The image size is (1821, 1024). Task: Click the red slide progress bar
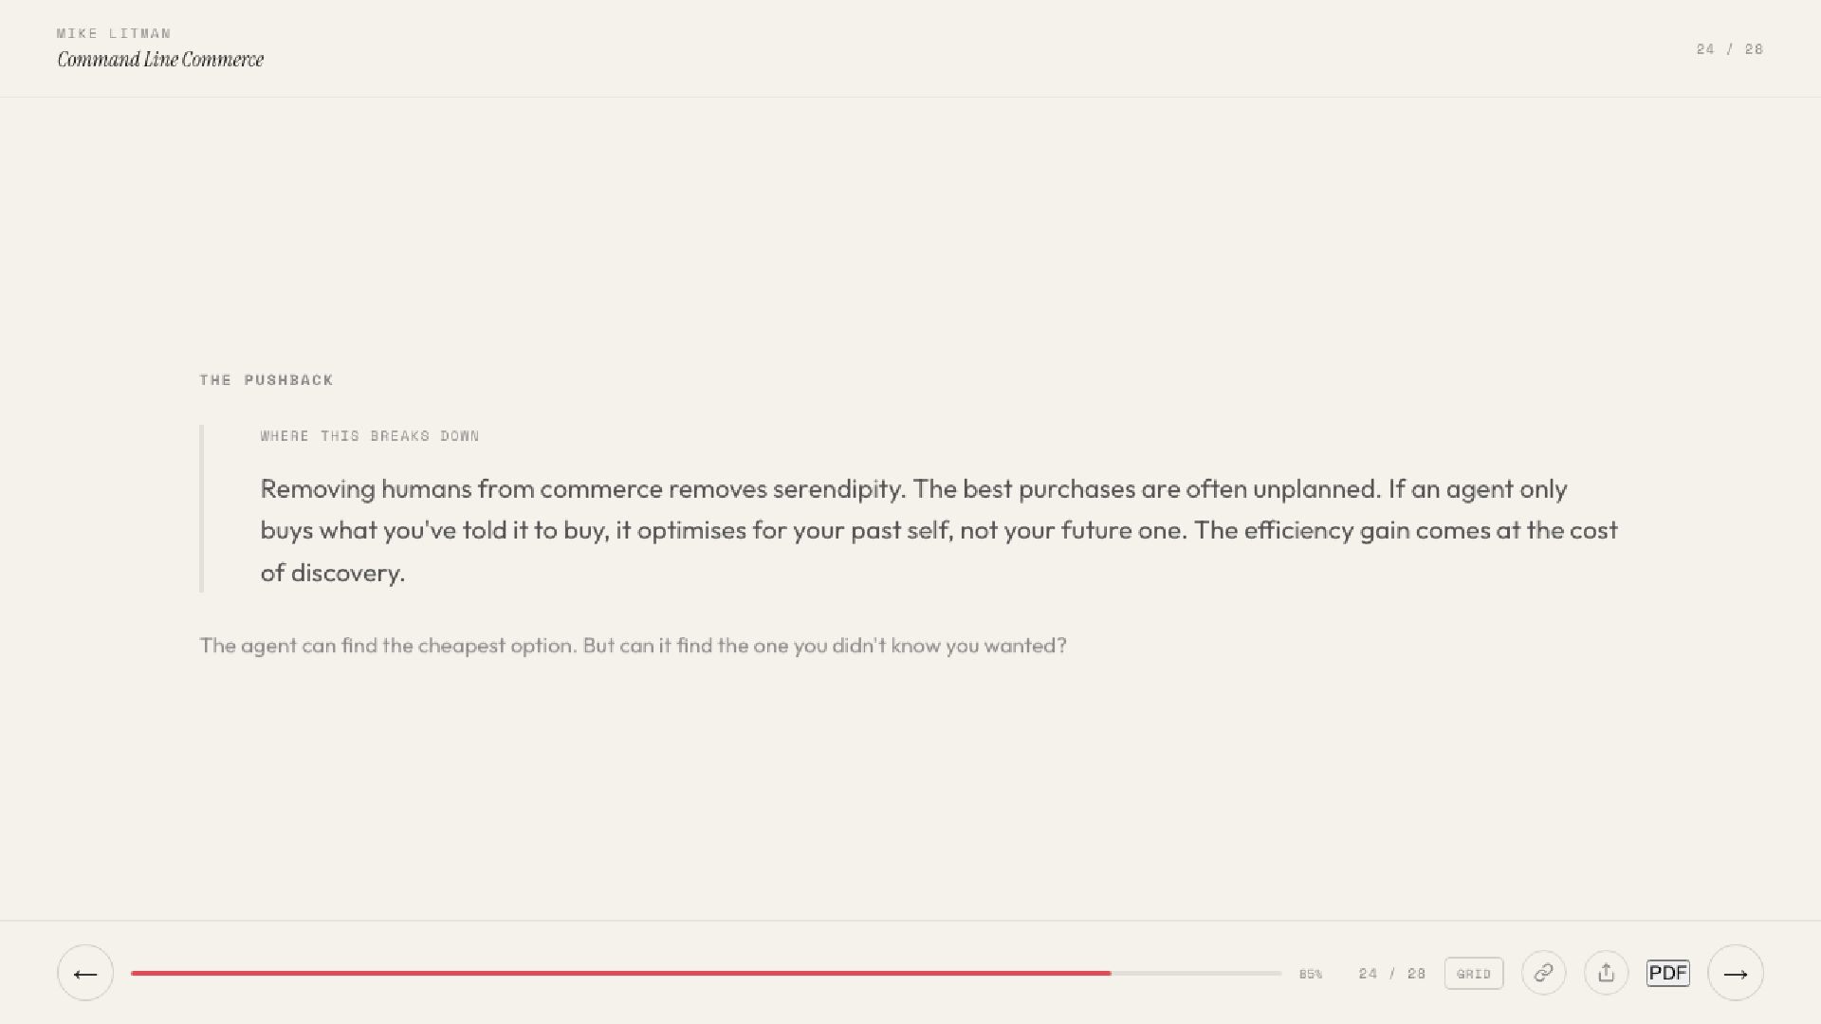[620, 973]
